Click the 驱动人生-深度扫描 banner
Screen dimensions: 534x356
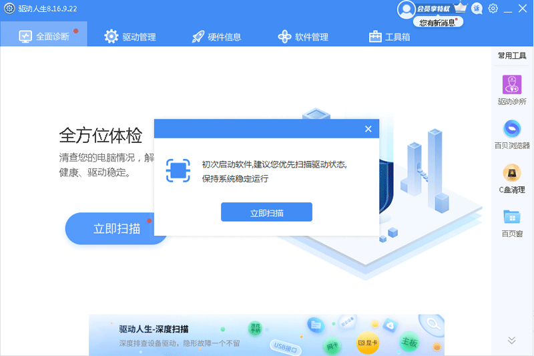tap(267, 335)
